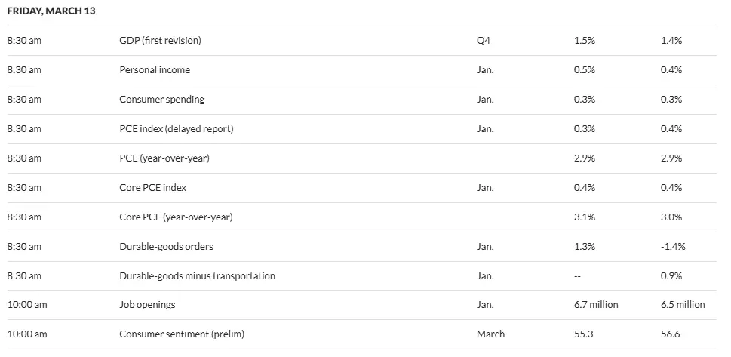Click Consumer sentiment (prelim) entry
The image size is (731, 357).
[182, 334]
